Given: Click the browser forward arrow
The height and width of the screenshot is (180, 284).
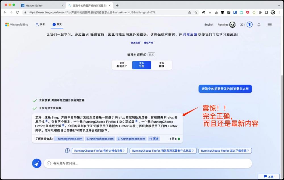Looking at the screenshot, I should pos(11,12).
